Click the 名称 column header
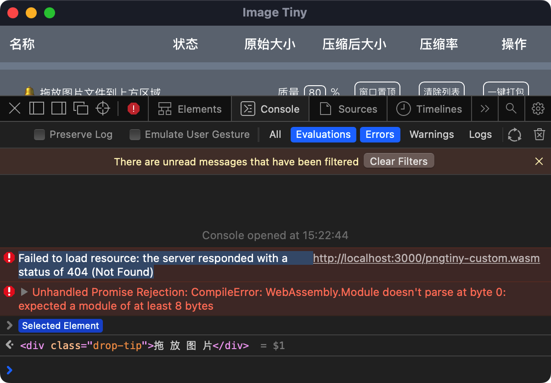Viewport: 551px width, 383px height. tap(22, 44)
